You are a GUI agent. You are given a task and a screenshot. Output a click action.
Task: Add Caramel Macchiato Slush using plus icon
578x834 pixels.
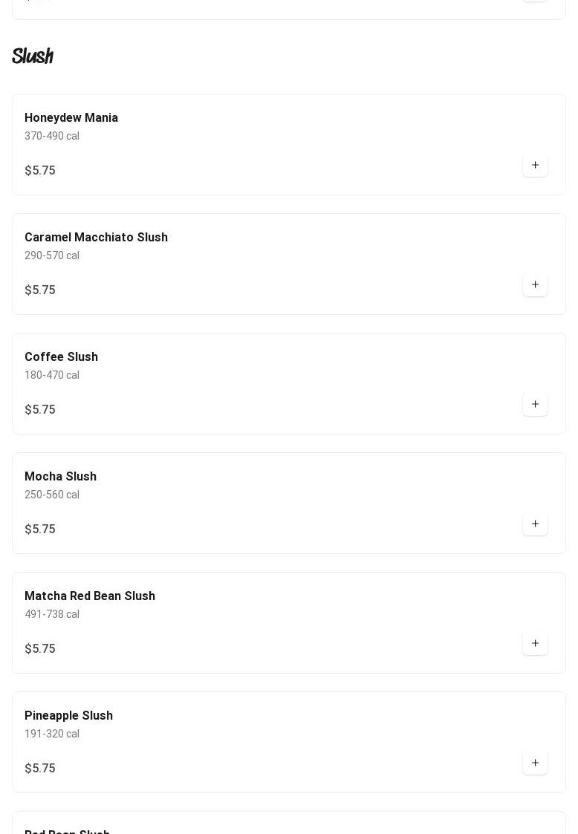(535, 285)
